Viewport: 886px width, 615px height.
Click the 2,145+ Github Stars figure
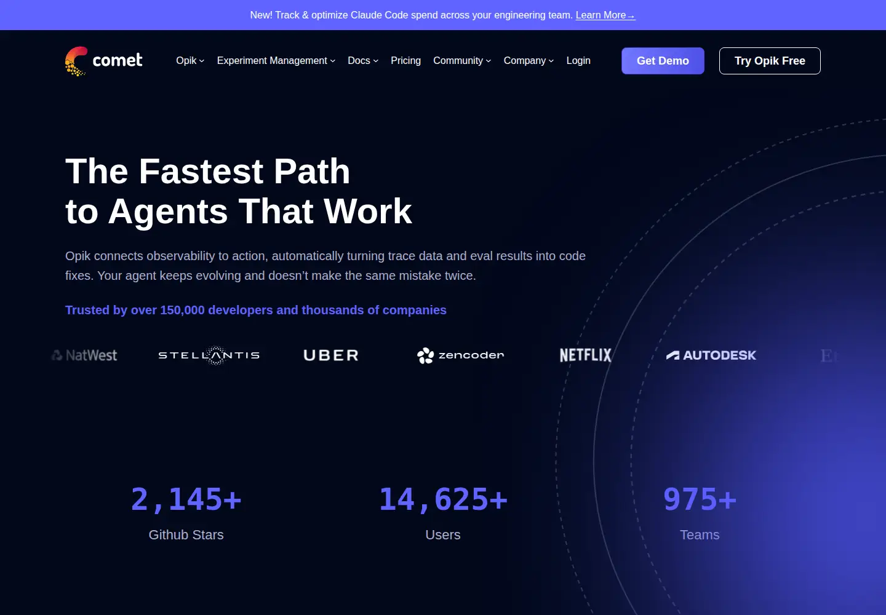pyautogui.click(x=186, y=499)
